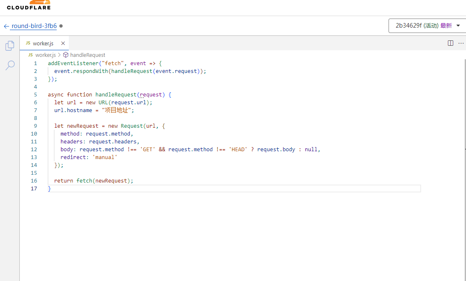The height and width of the screenshot is (281, 466).
Task: Click line number 5 in gutter
Action: [35, 94]
